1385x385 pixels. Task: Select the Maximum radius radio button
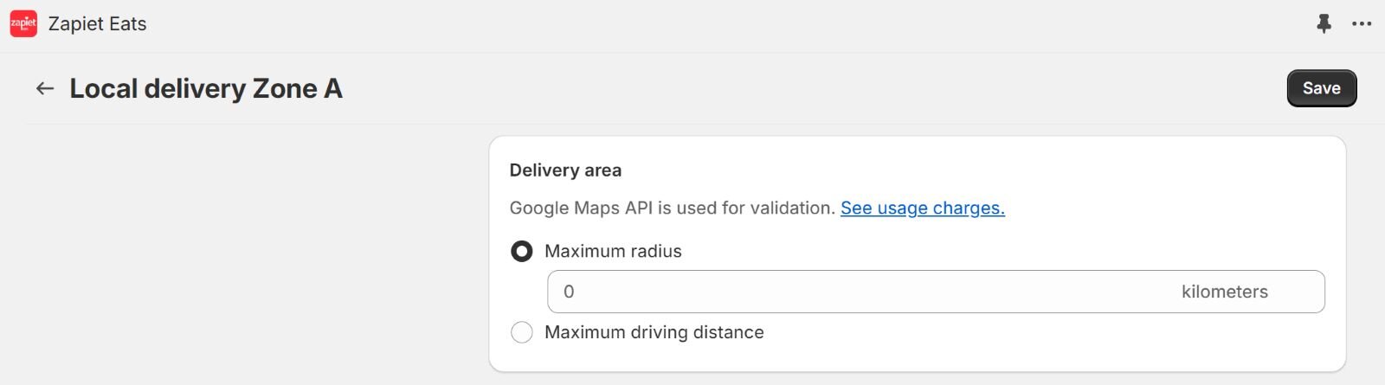(x=522, y=252)
